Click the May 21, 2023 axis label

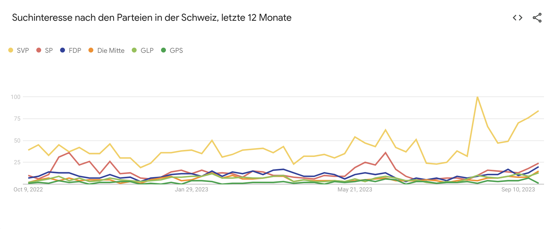click(355, 190)
